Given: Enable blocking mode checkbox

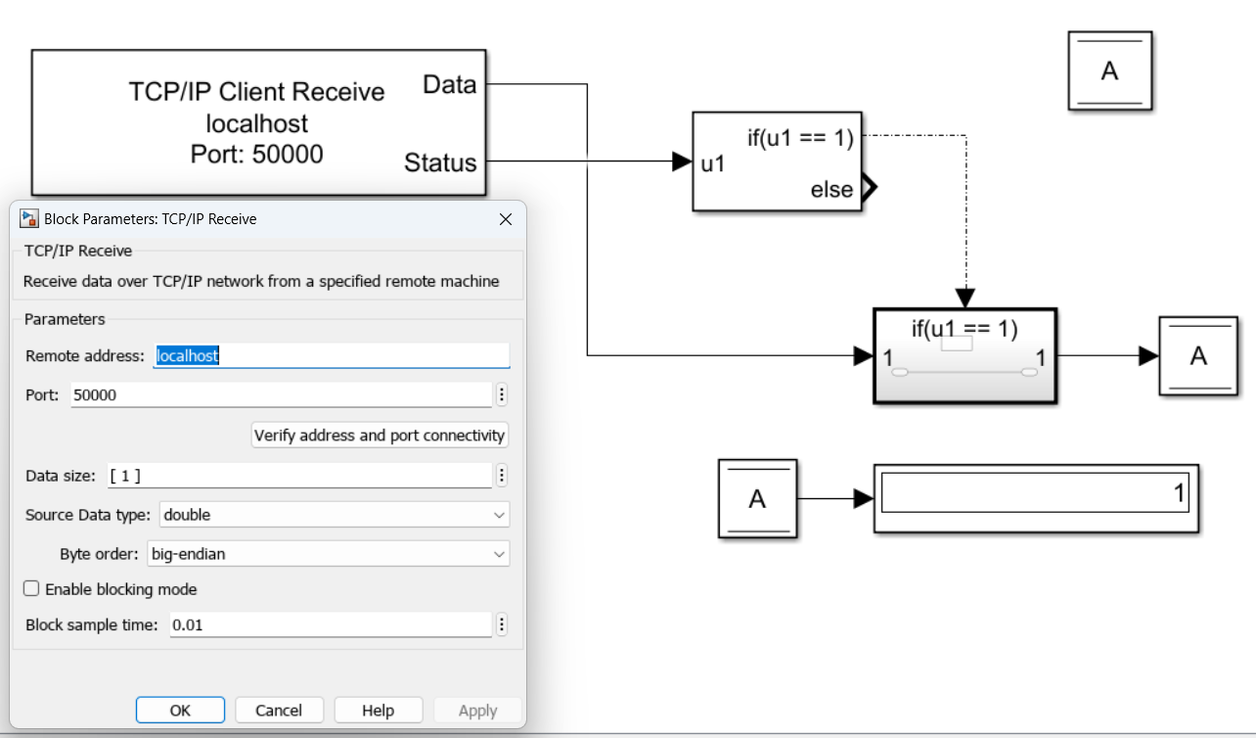Looking at the screenshot, I should tap(31, 589).
